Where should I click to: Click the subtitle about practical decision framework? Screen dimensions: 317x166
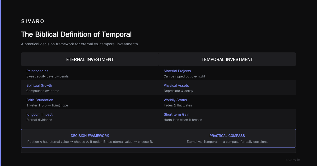click(x=80, y=44)
